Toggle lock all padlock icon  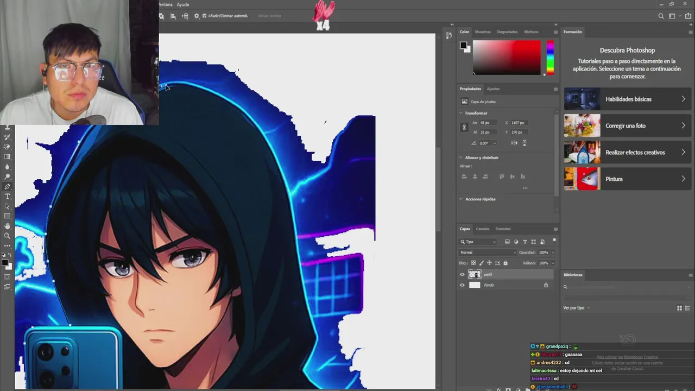coord(506,263)
